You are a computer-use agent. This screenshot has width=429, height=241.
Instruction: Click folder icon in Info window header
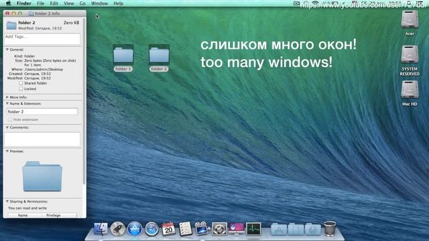pyautogui.click(x=11, y=25)
